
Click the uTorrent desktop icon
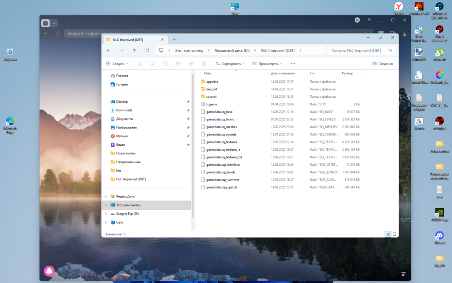(439, 53)
